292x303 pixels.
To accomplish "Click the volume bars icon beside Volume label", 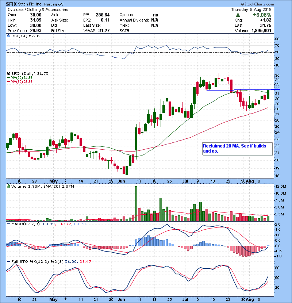I will tap(8, 186).
